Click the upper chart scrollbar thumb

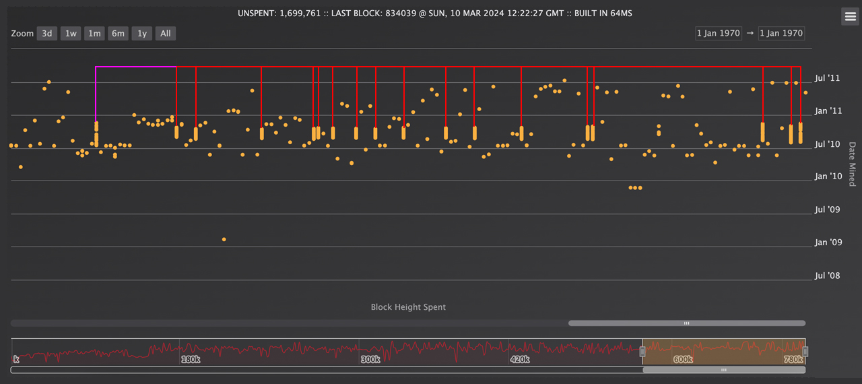tap(686, 323)
